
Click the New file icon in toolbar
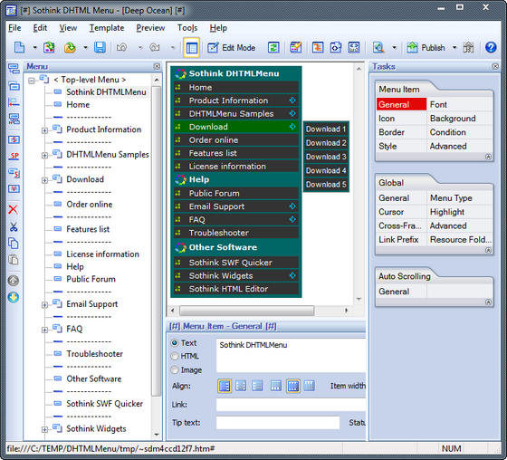pyautogui.click(x=19, y=48)
